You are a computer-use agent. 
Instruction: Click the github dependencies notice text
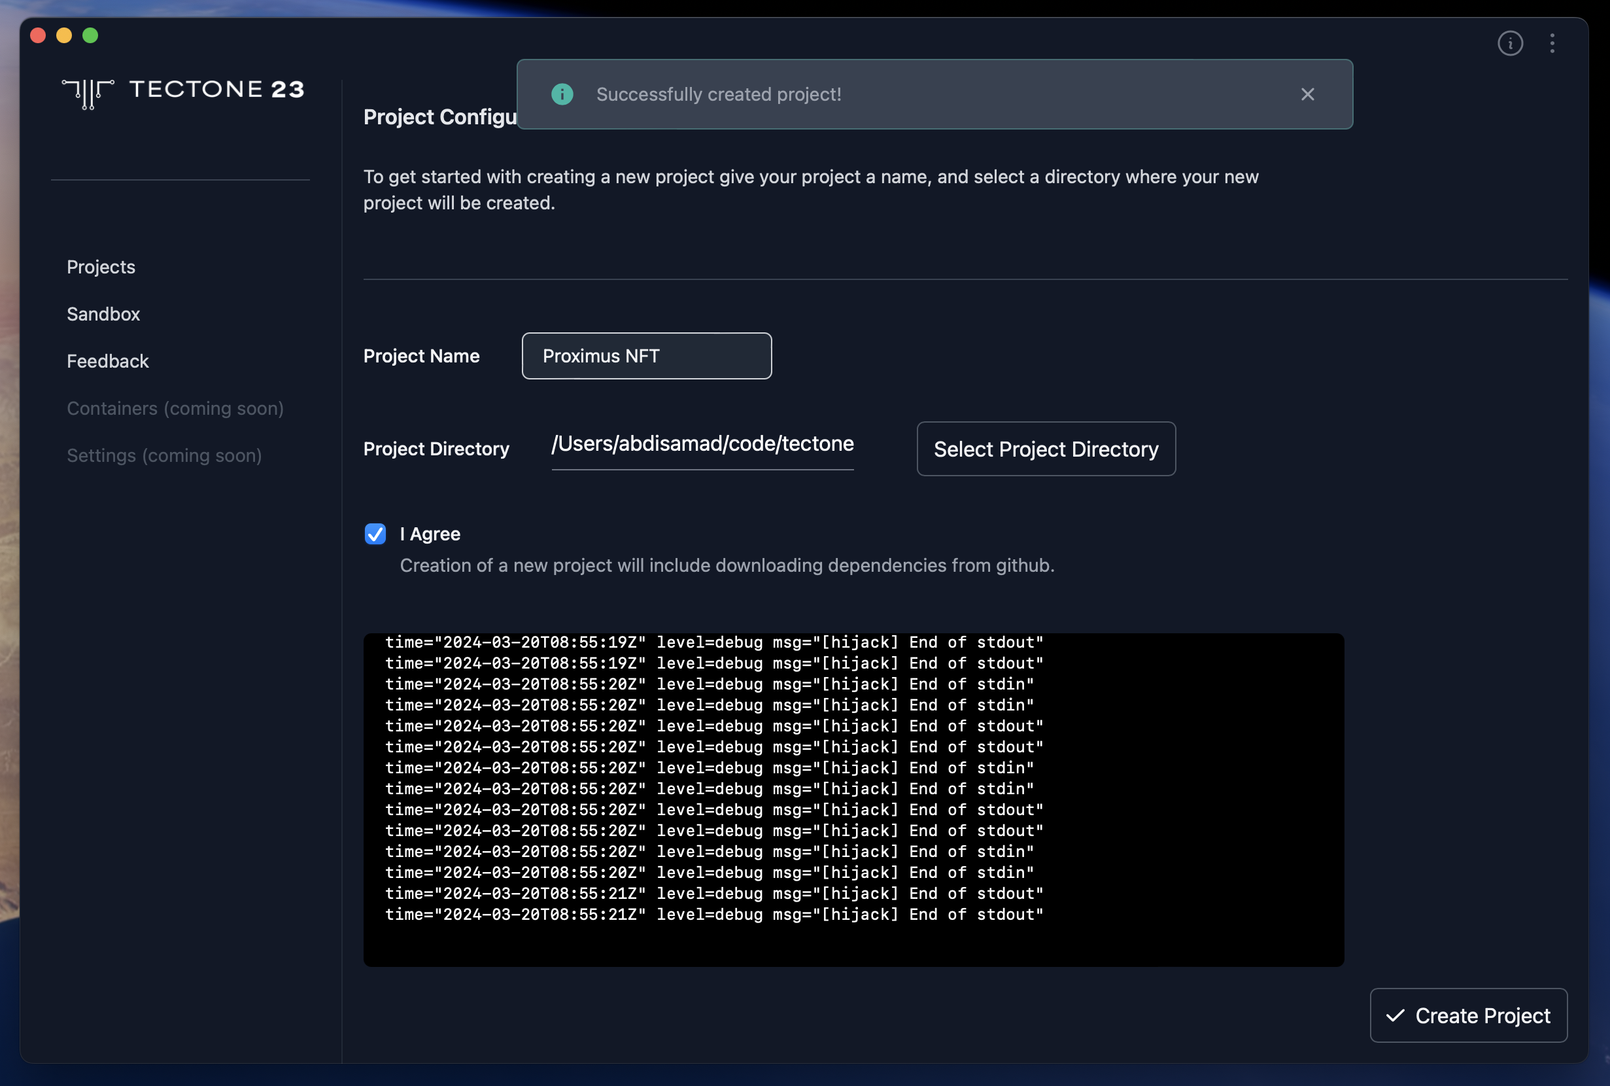[x=727, y=565]
